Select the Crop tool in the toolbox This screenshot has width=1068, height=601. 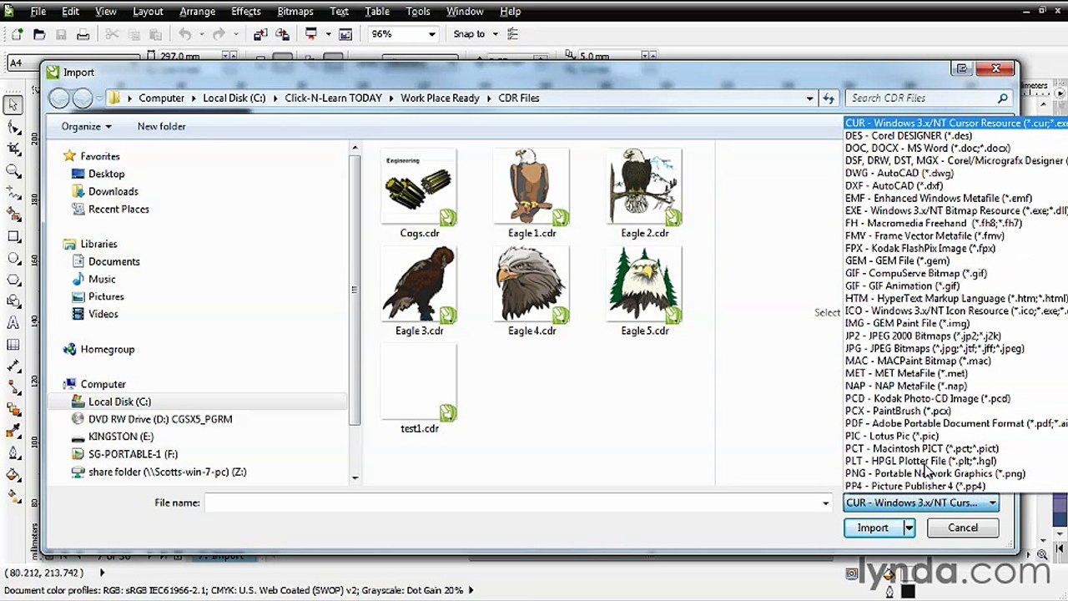point(13,149)
